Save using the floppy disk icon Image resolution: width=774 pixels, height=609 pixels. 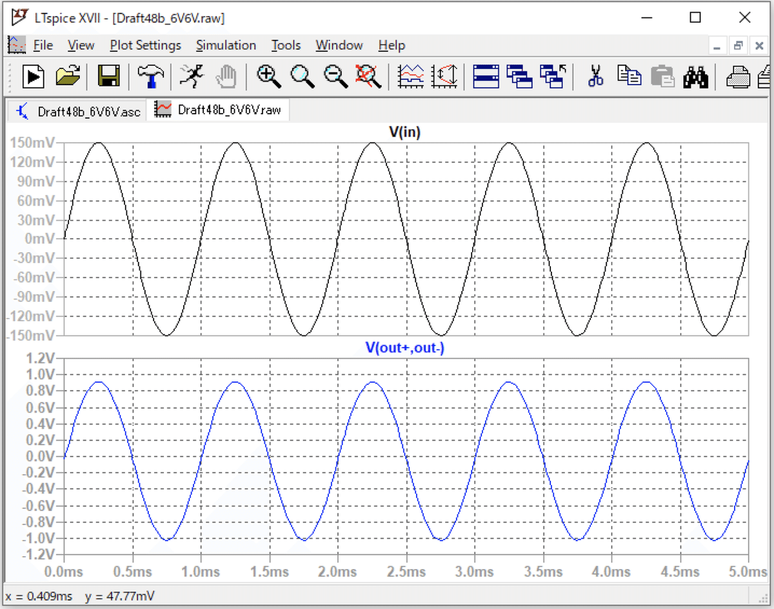pyautogui.click(x=108, y=77)
